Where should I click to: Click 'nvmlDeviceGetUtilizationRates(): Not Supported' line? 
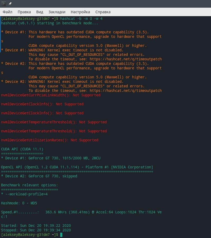(x=50, y=140)
